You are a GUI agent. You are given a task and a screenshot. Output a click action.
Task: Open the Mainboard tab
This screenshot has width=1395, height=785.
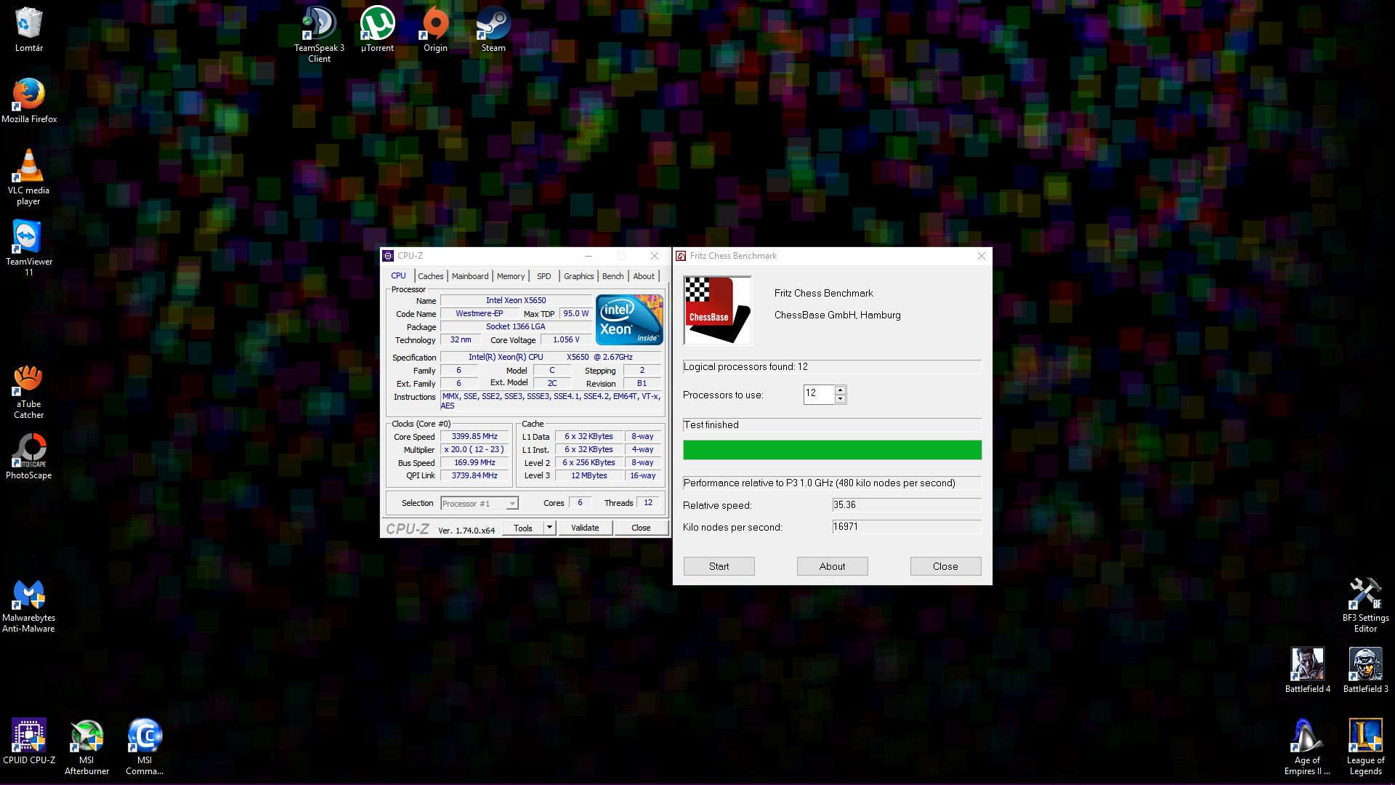coord(470,276)
